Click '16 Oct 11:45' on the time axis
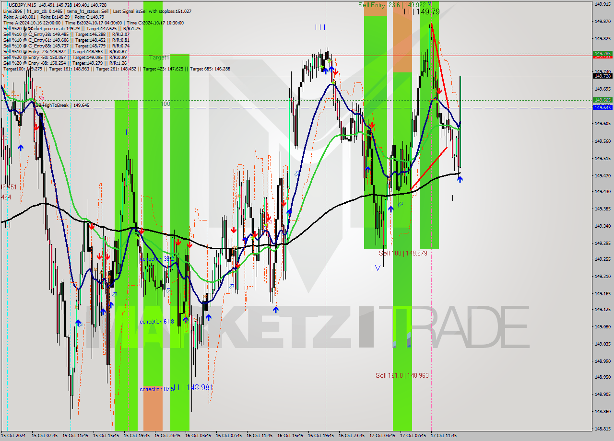 coord(259,436)
